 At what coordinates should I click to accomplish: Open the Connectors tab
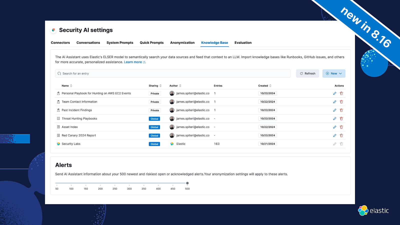[60, 43]
